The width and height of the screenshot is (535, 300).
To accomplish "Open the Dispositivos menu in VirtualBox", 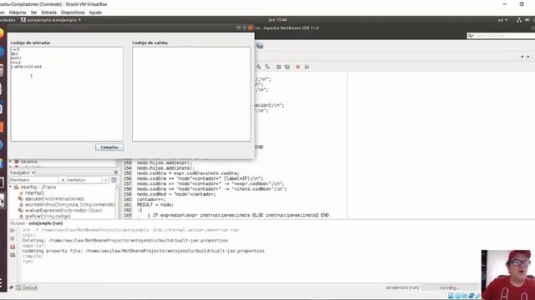I will point(73,12).
